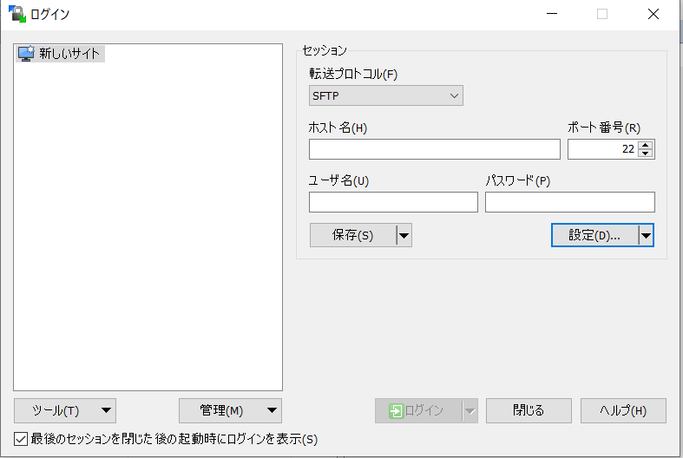Open the ツール(T) menu button
This screenshot has height=458, width=683.
[65, 410]
